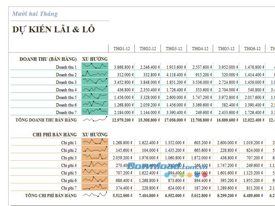Viewport: 275px width, 206px height.
Task: Select the THG4-12 column header
Action: click(200, 49)
